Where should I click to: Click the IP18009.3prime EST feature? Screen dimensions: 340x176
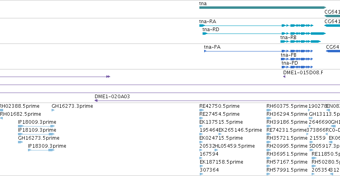click(36, 126)
